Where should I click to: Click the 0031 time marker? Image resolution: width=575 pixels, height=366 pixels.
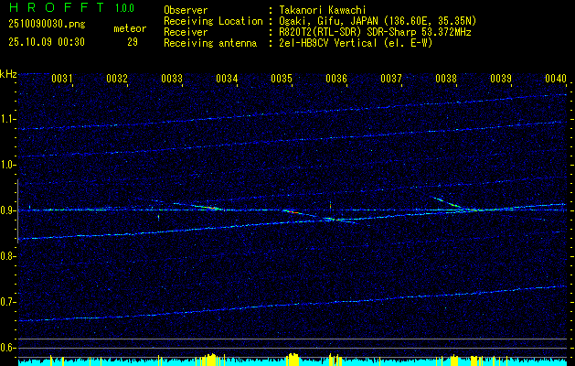pos(62,80)
